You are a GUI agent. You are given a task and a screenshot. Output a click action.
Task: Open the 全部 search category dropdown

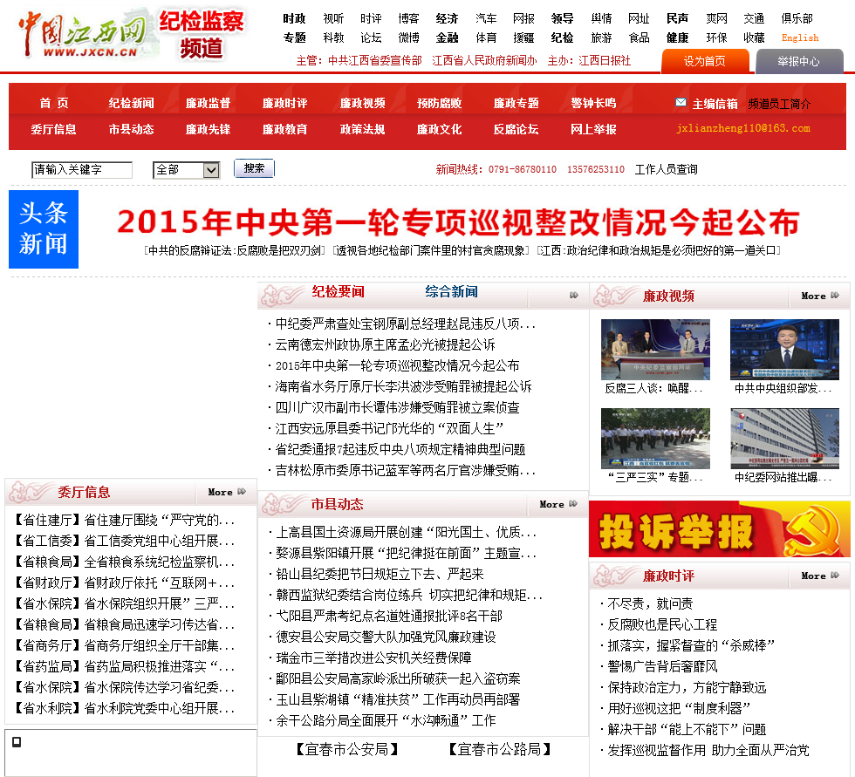pos(187,170)
